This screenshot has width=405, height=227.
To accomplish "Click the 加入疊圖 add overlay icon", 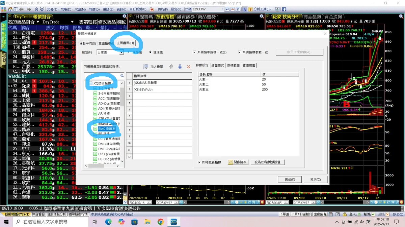I will pyautogui.click(x=146, y=67).
